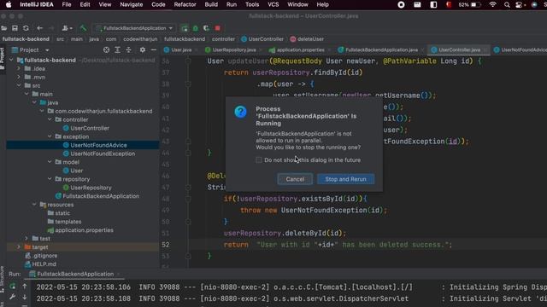Screen dimensions: 547x307
Task: Open the Navigate menu
Action: point(131,4)
